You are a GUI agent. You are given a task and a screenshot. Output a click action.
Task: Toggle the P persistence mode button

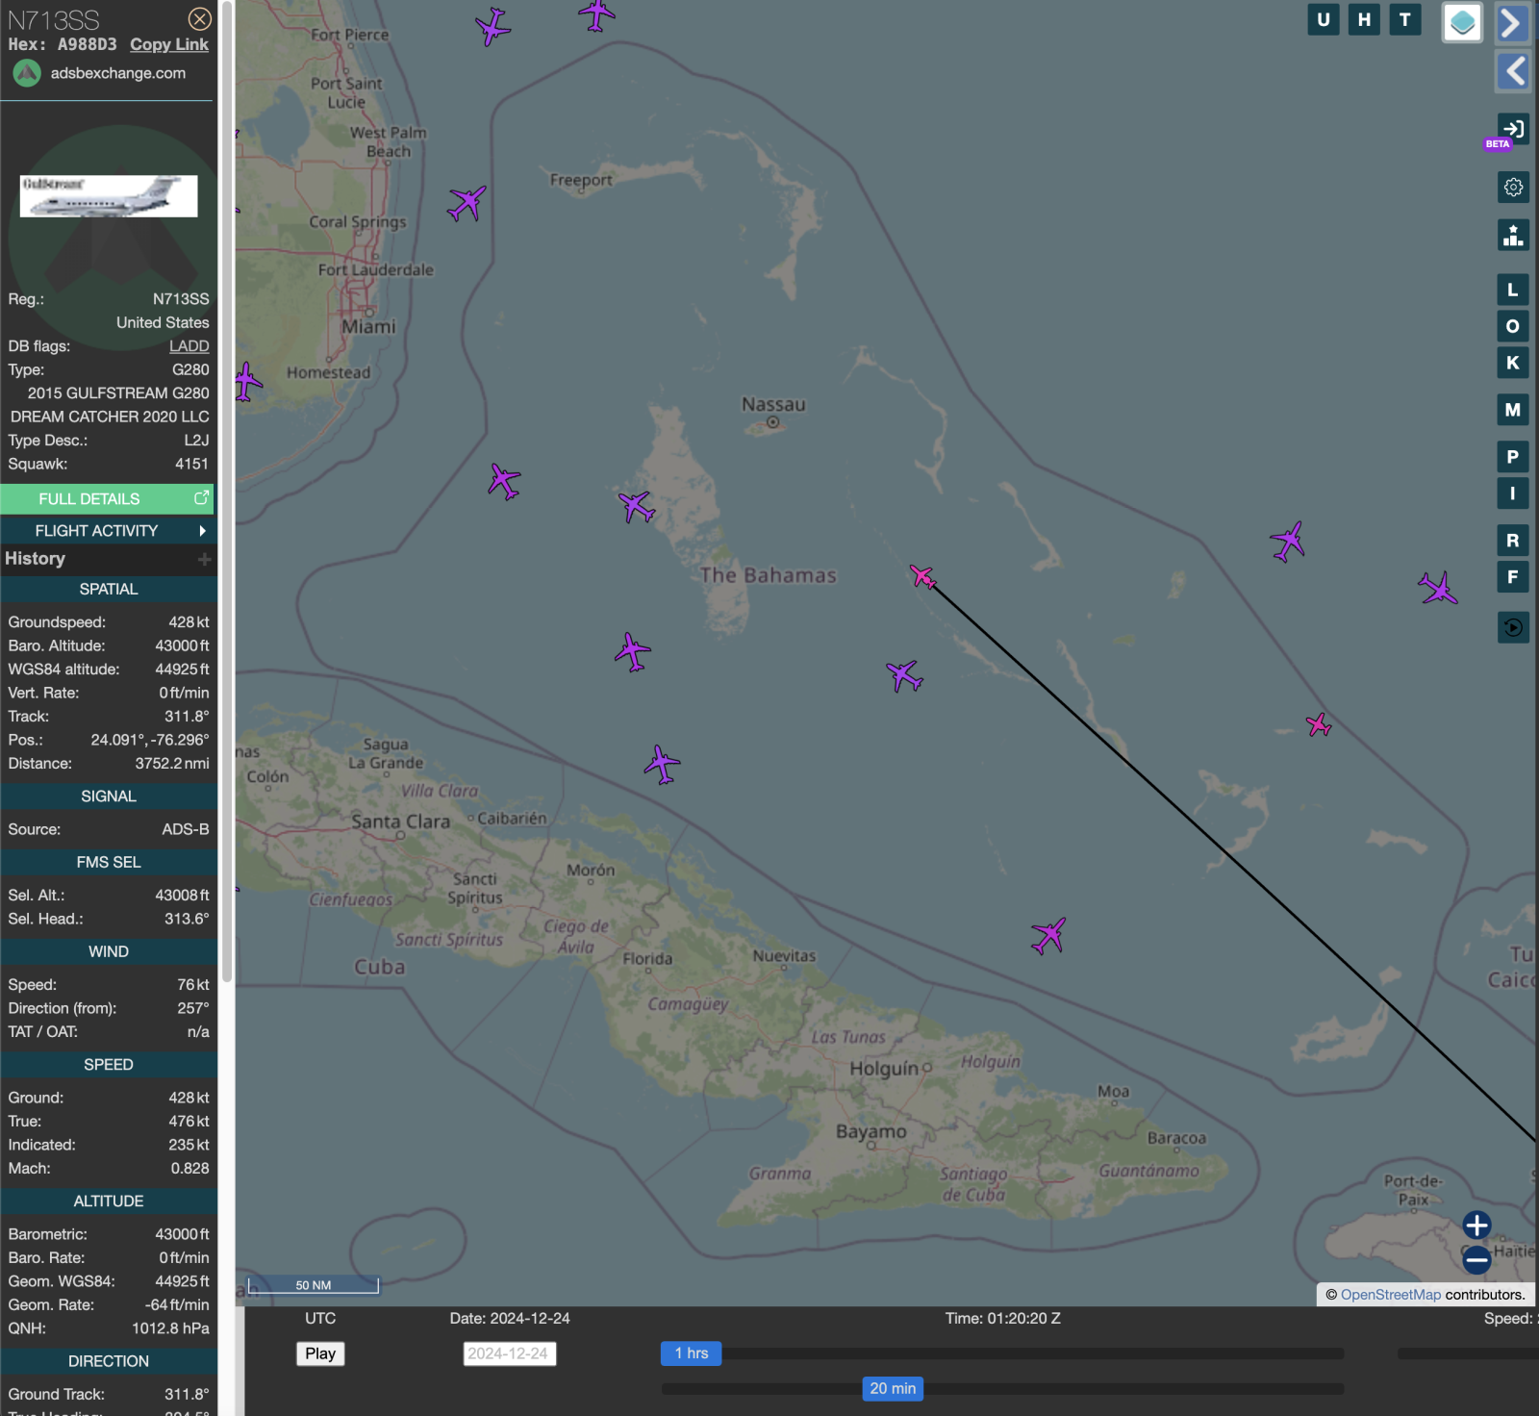pyautogui.click(x=1513, y=457)
